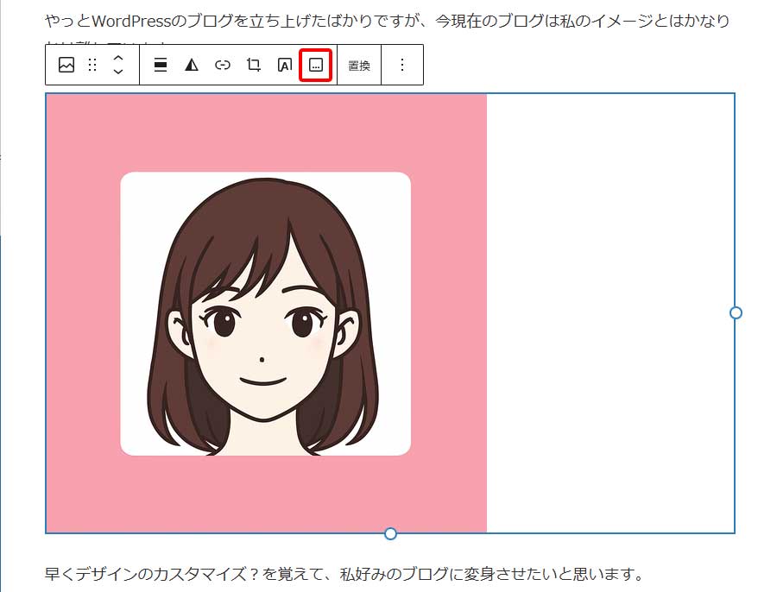Apply a duotone filter to the image
777x592 pixels.
pyautogui.click(x=192, y=65)
